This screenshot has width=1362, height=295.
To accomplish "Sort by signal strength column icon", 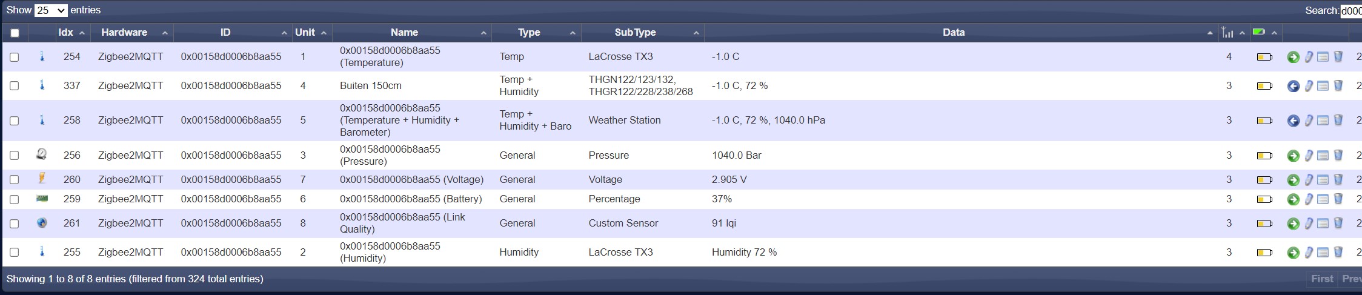I will click(1227, 33).
